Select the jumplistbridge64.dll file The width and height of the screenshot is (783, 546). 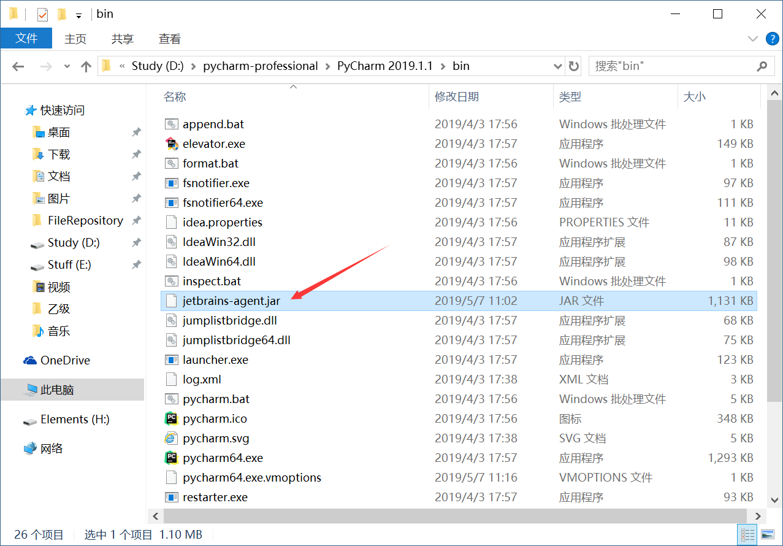click(x=459, y=340)
